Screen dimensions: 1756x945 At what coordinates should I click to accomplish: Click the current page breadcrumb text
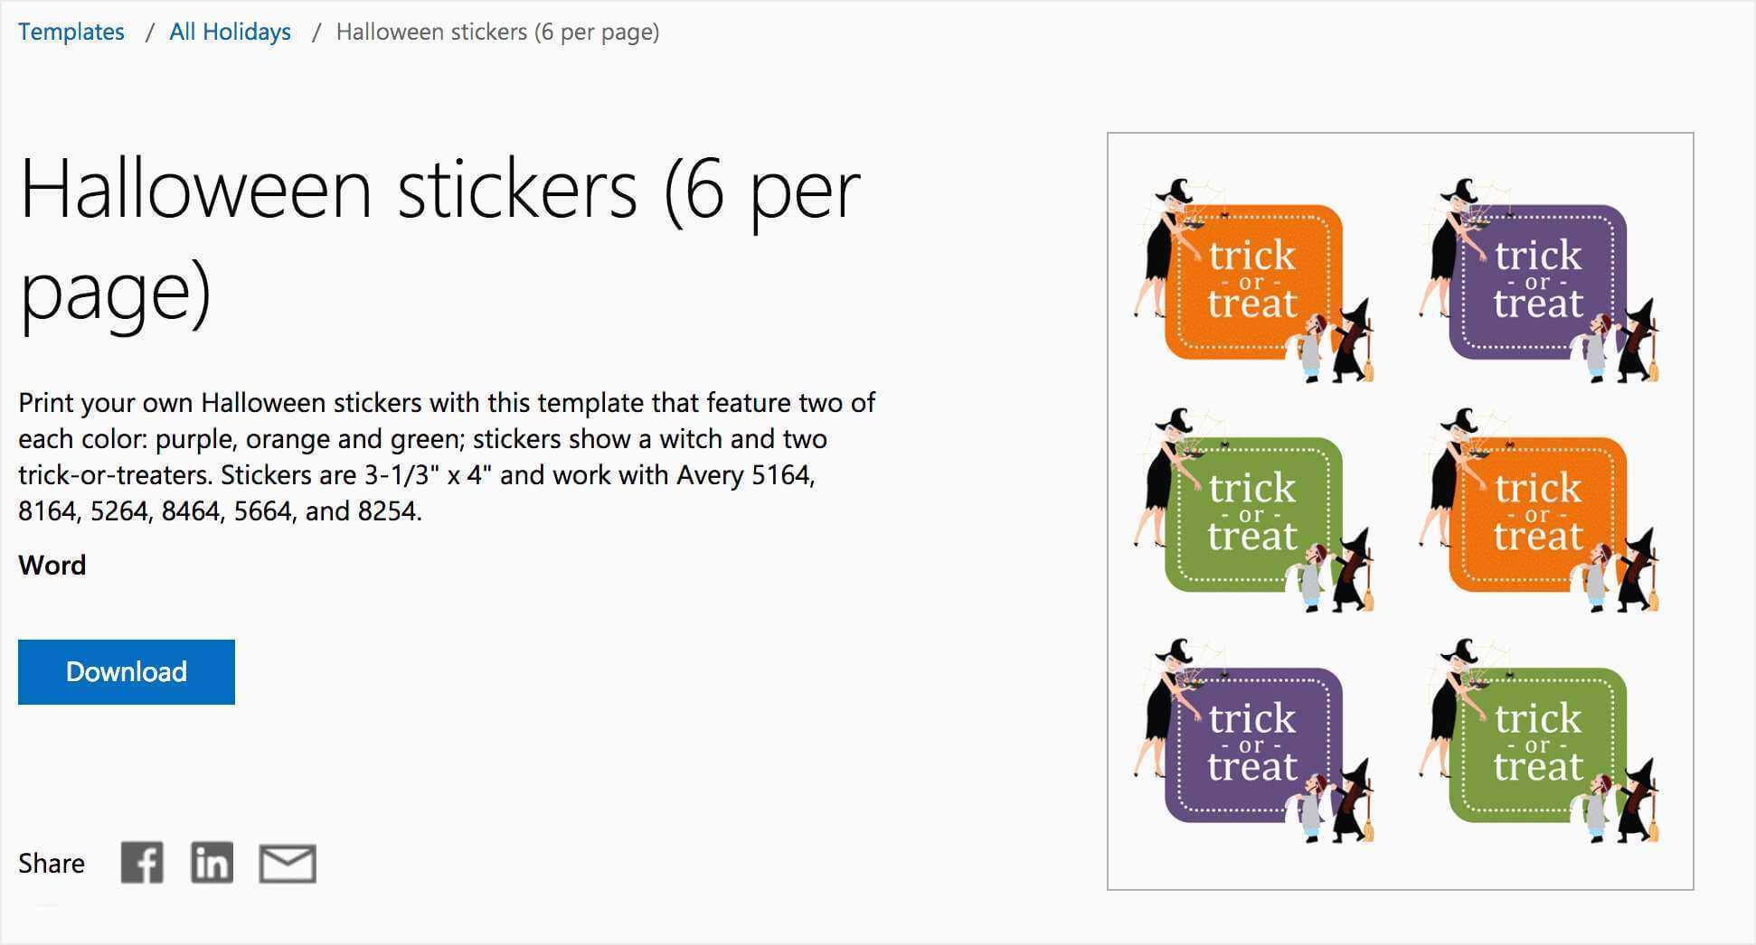point(497,32)
